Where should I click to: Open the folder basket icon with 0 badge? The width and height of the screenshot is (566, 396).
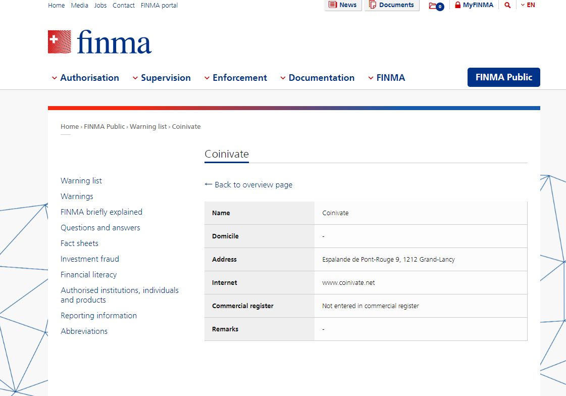pos(436,6)
